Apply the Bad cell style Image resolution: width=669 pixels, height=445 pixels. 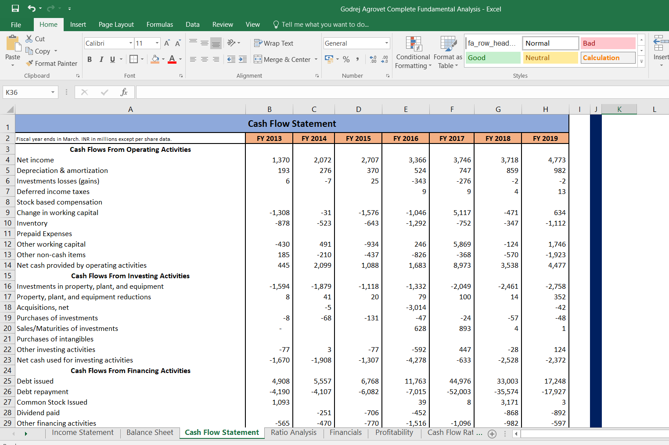pos(608,43)
